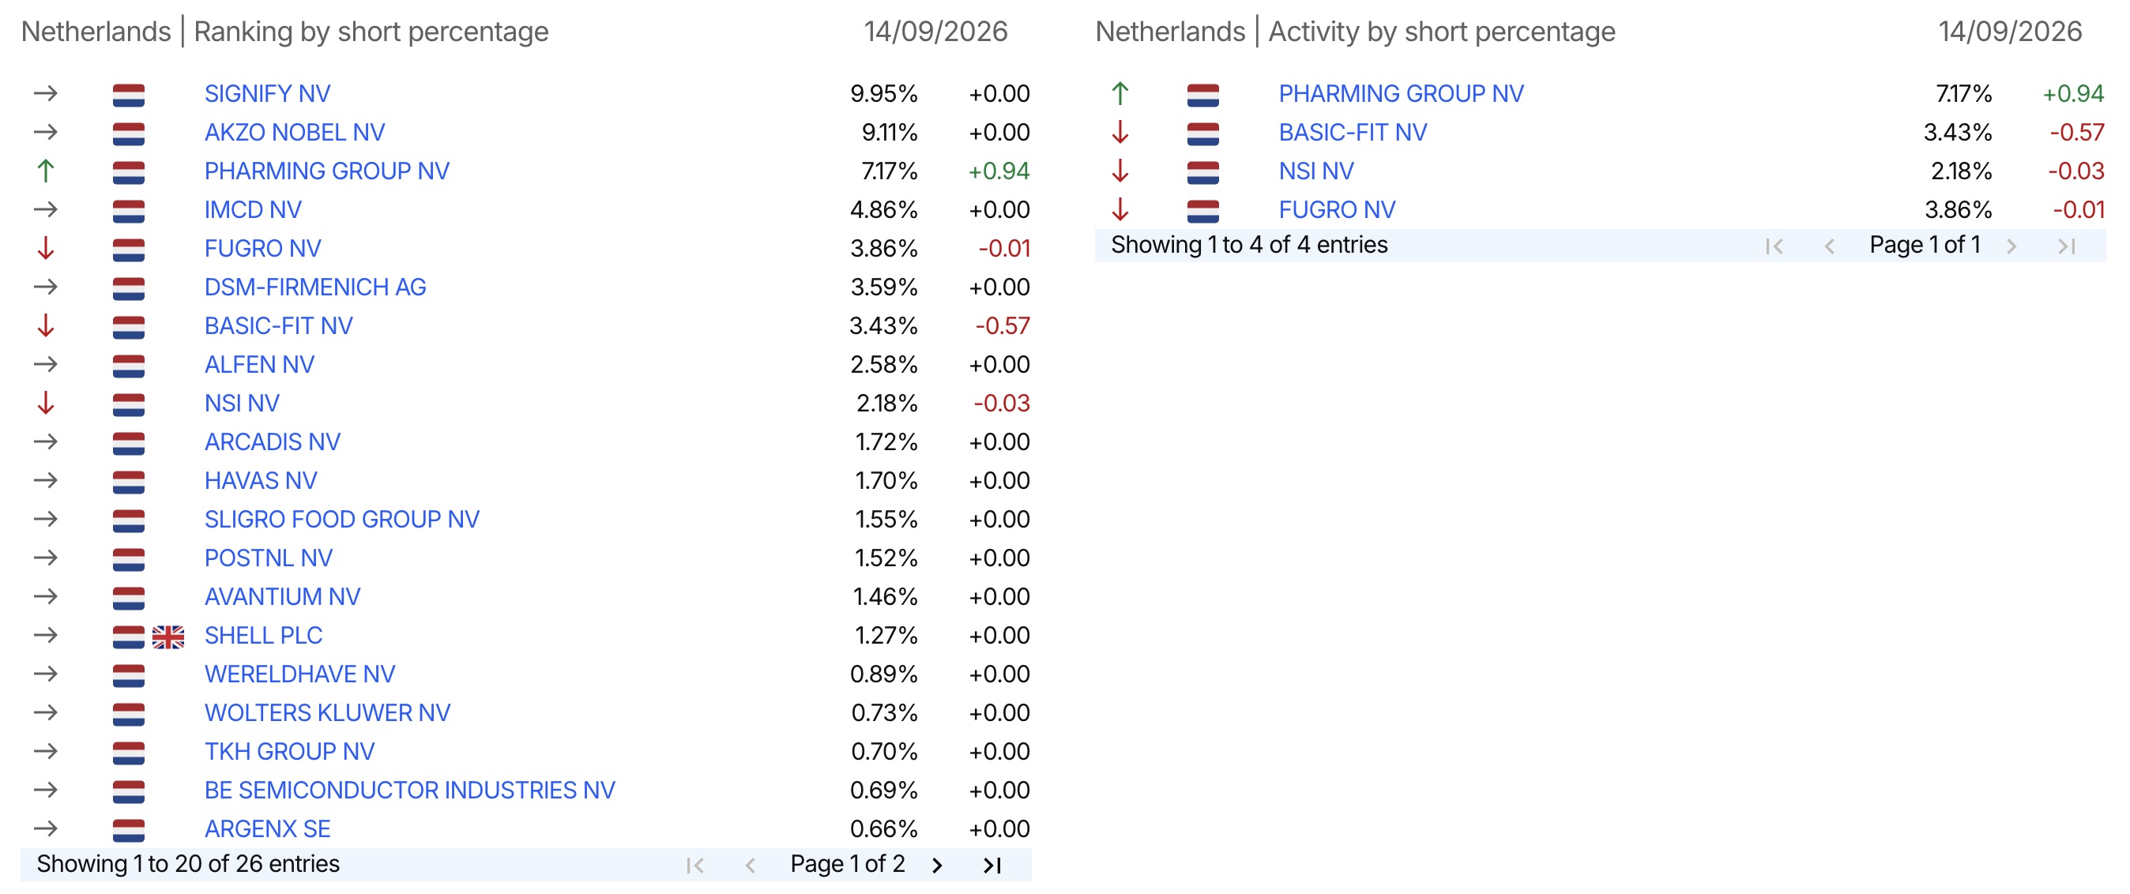Open NSI NV in activity table
The image size is (2130, 894).
(x=1315, y=171)
